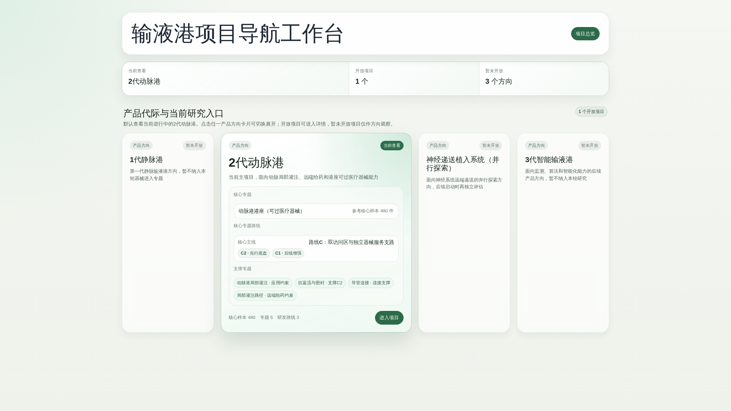Click 路线C：双访问区与独立器械服务支路 text
The width and height of the screenshot is (731, 411).
(351, 242)
